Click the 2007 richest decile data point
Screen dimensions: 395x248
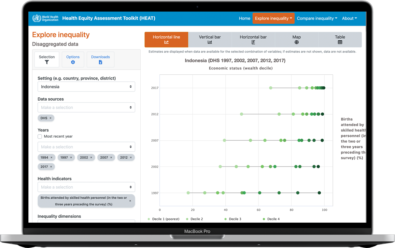pos(322,141)
